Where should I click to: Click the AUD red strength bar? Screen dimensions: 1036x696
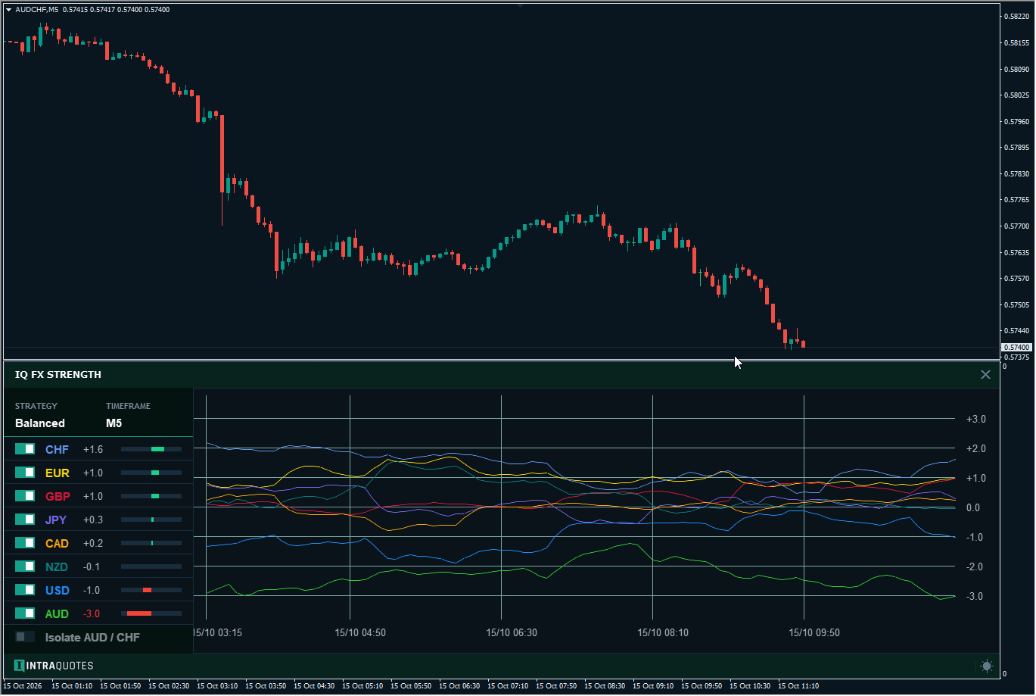click(x=139, y=613)
